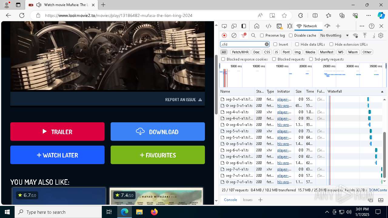Open the quick view plus button beside Issues
Image resolution: width=388 pixels, height=218 pixels.
(x=260, y=200)
